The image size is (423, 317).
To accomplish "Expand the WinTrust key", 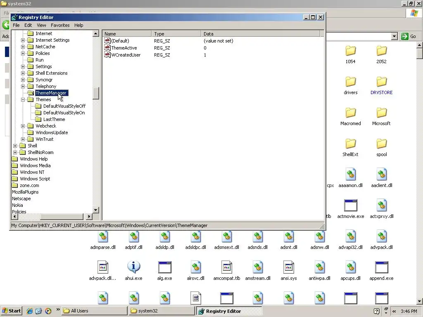I will pos(23,139).
